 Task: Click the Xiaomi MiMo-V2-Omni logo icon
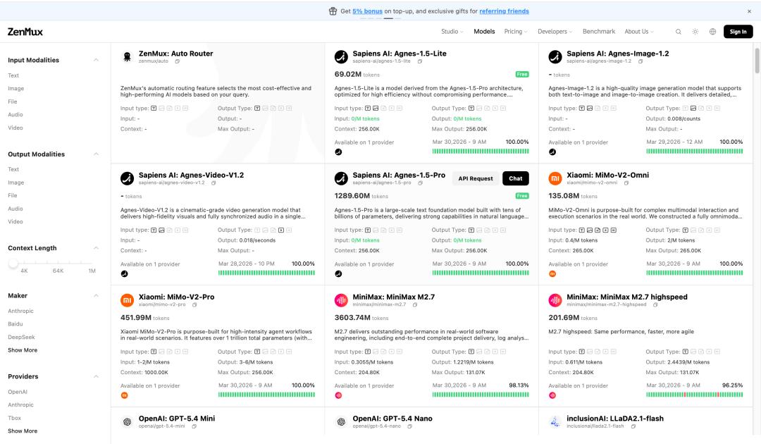click(555, 178)
